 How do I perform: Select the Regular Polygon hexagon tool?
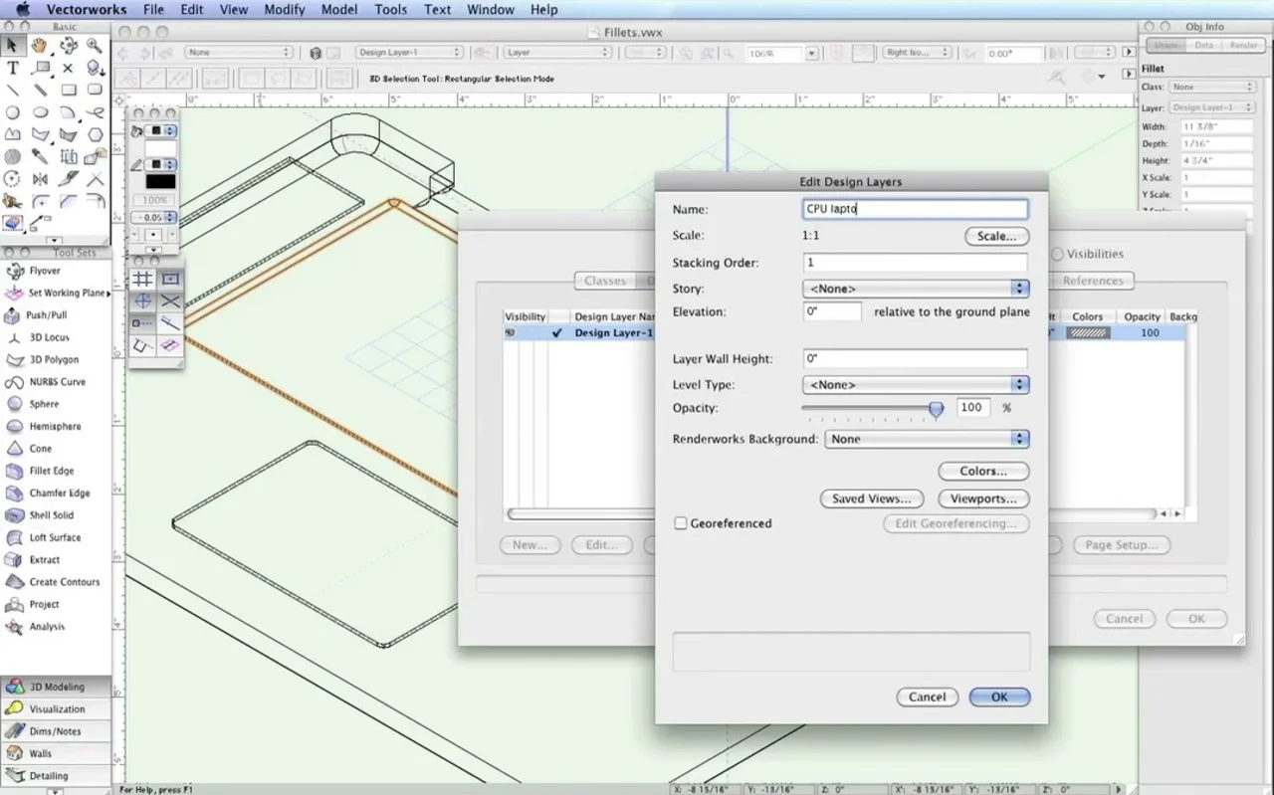pyautogui.click(x=95, y=135)
